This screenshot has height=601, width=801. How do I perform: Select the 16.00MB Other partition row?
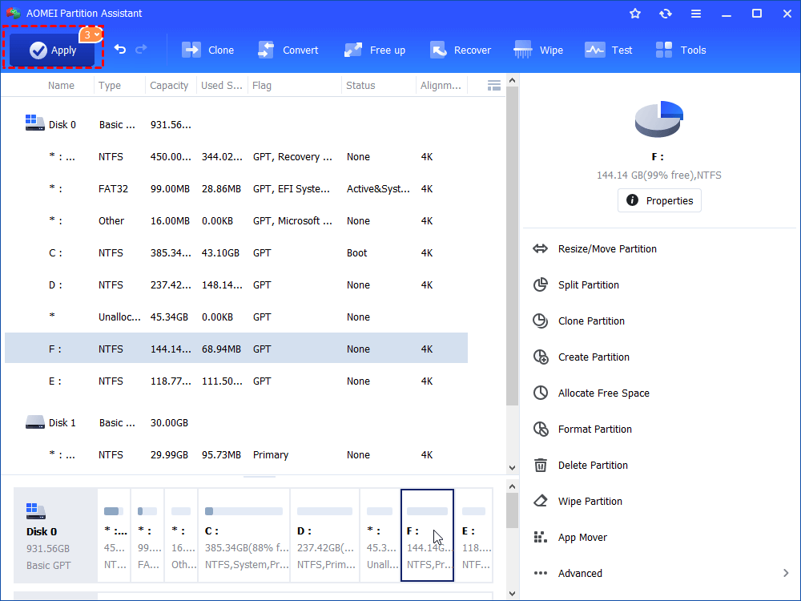236,221
